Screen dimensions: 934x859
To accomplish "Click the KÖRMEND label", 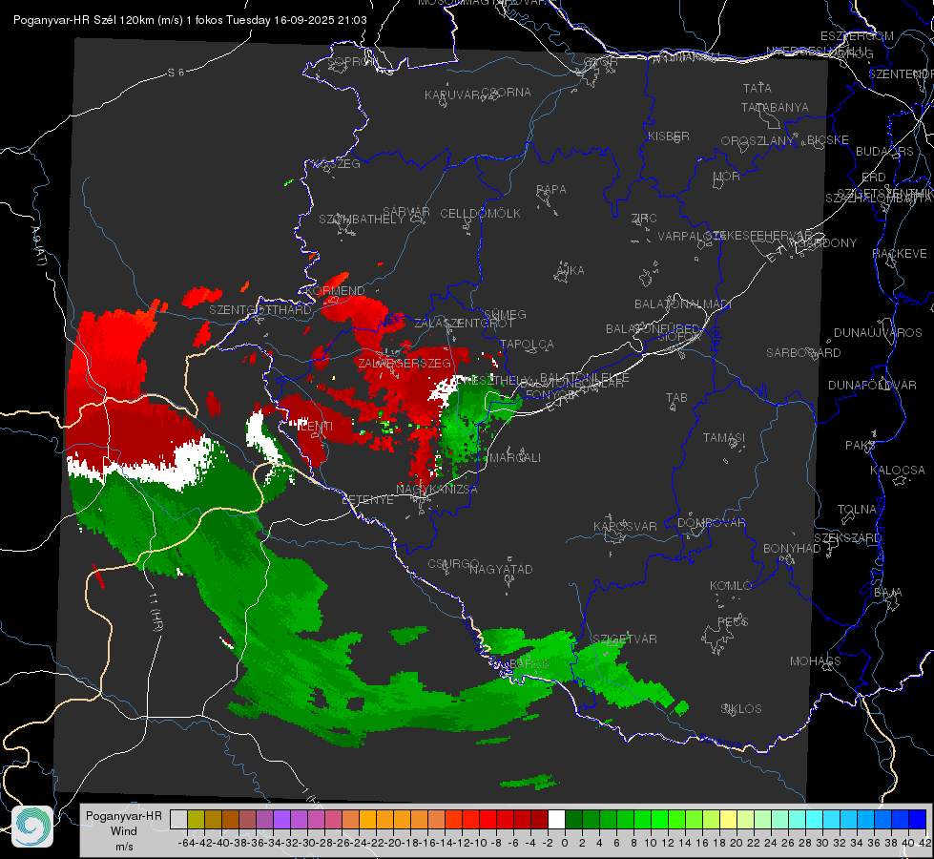I will click(x=335, y=291).
